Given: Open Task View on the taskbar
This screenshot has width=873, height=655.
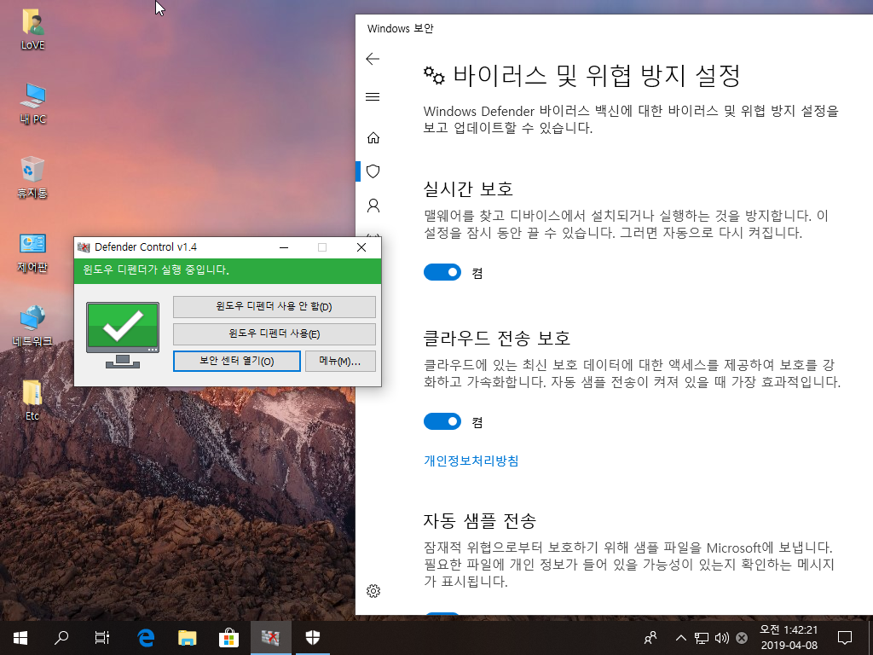Looking at the screenshot, I should click(x=102, y=638).
